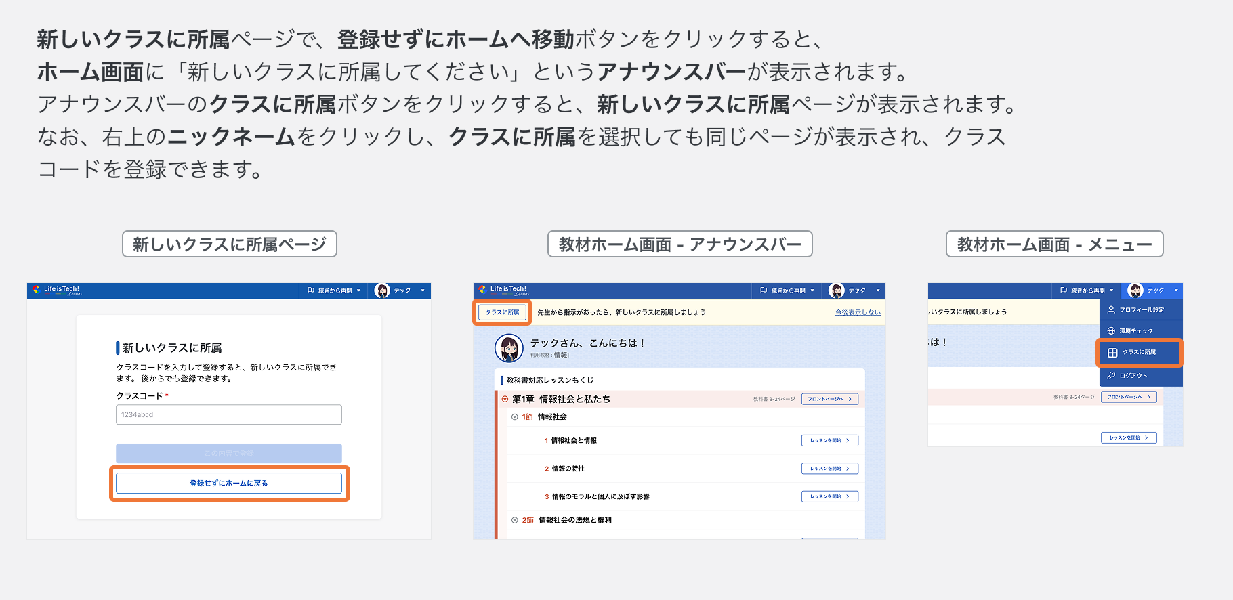Click the レッスンを開始 button in the menu screenshot

pos(1129,437)
